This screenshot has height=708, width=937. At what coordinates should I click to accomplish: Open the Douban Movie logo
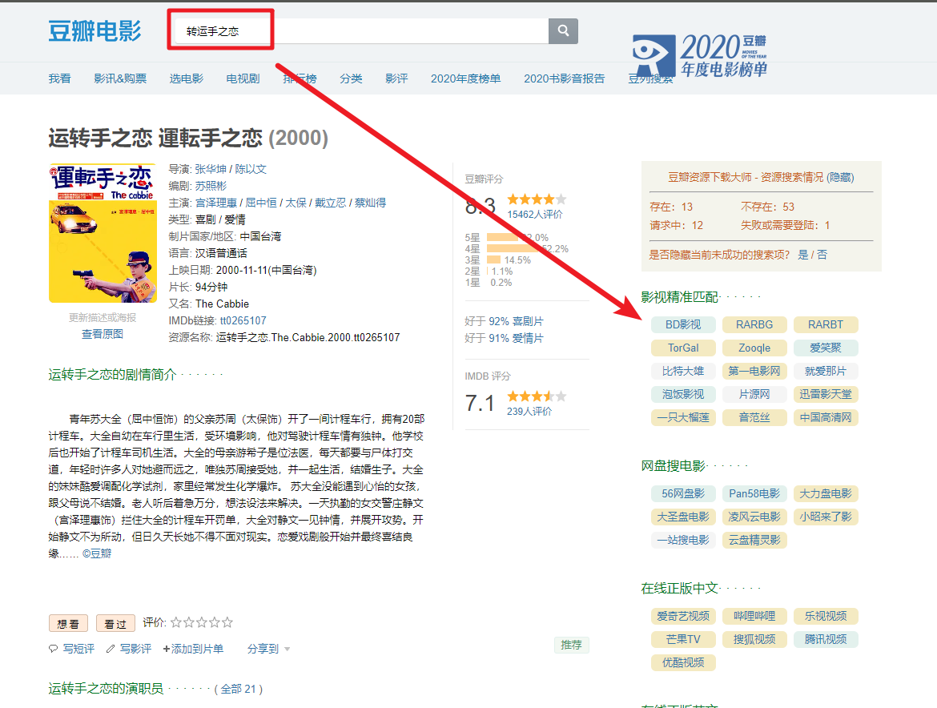[95, 30]
